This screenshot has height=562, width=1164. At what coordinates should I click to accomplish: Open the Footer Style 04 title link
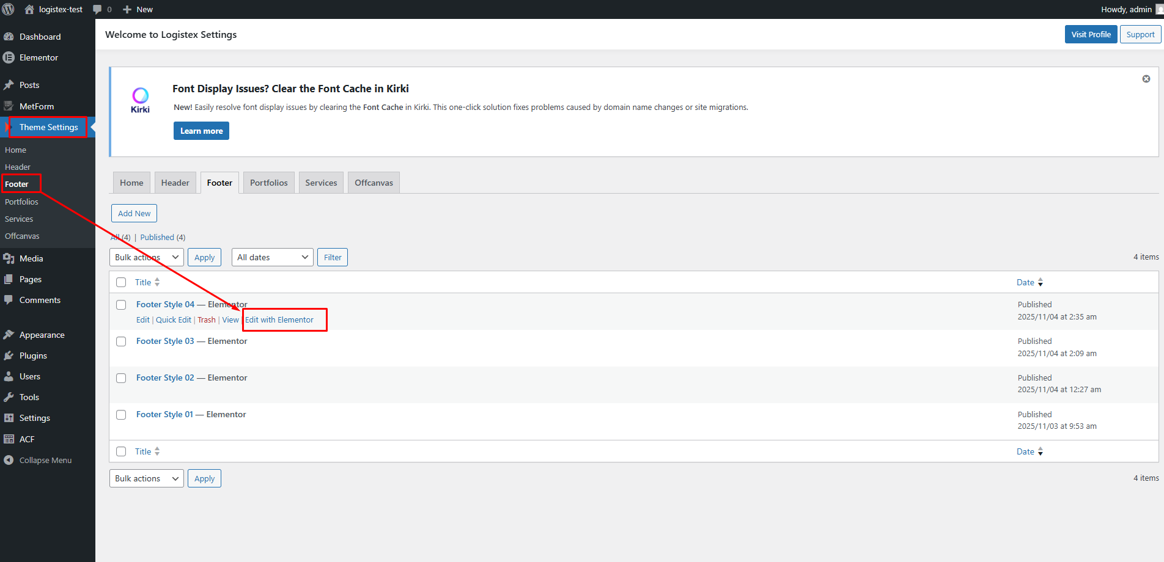165,304
